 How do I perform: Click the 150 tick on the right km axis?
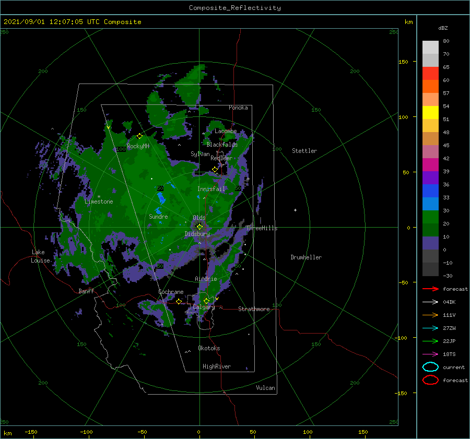(x=403, y=62)
